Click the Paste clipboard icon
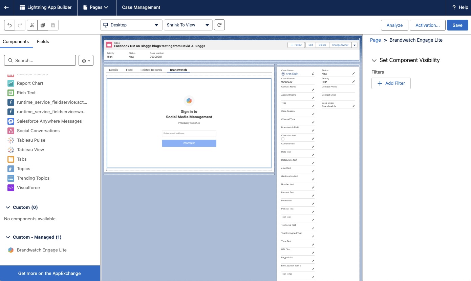 [x=53, y=25]
